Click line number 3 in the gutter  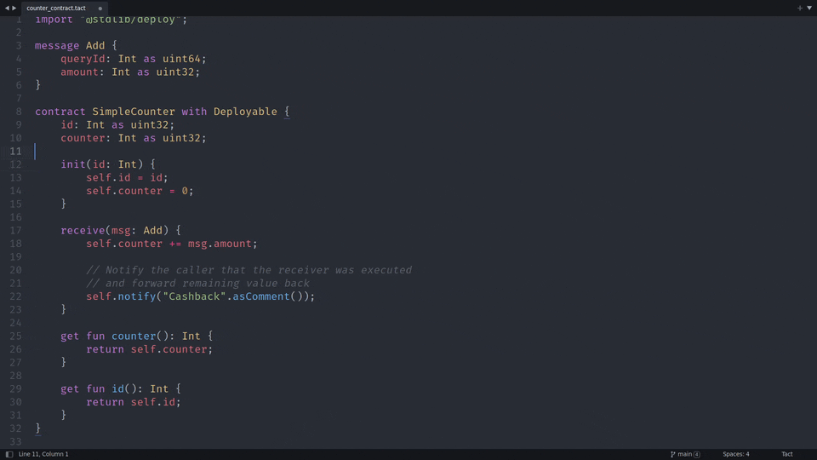(19, 46)
